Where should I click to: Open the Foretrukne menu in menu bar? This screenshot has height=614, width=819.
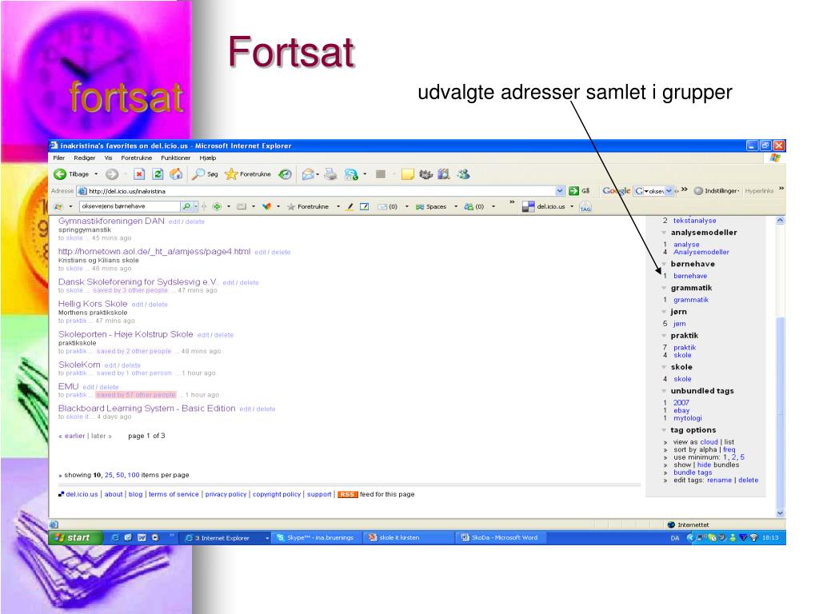pyautogui.click(x=136, y=157)
